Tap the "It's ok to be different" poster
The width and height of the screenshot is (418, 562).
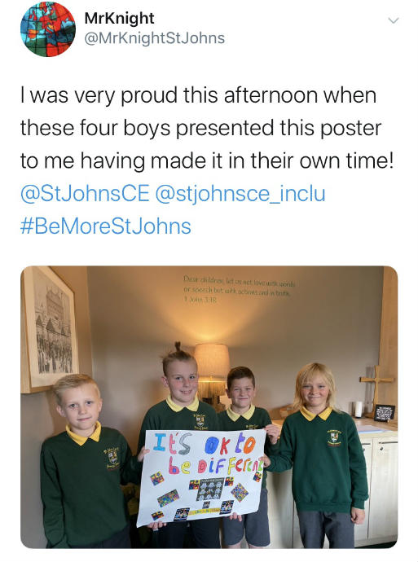click(201, 476)
